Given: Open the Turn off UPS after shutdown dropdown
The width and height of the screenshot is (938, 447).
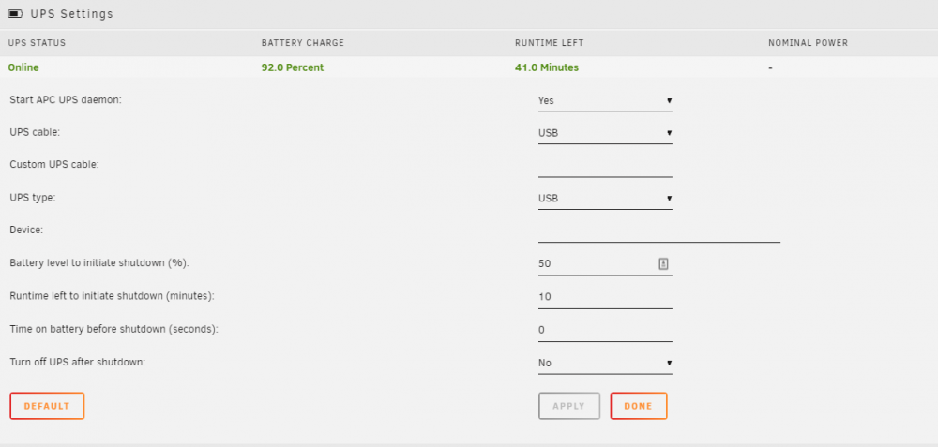Looking at the screenshot, I should (x=605, y=363).
